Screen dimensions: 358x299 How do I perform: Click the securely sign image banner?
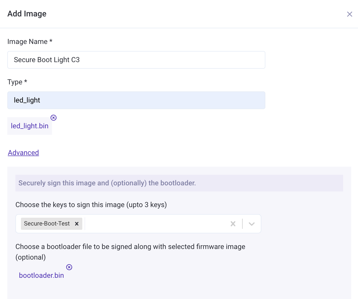pos(179,183)
